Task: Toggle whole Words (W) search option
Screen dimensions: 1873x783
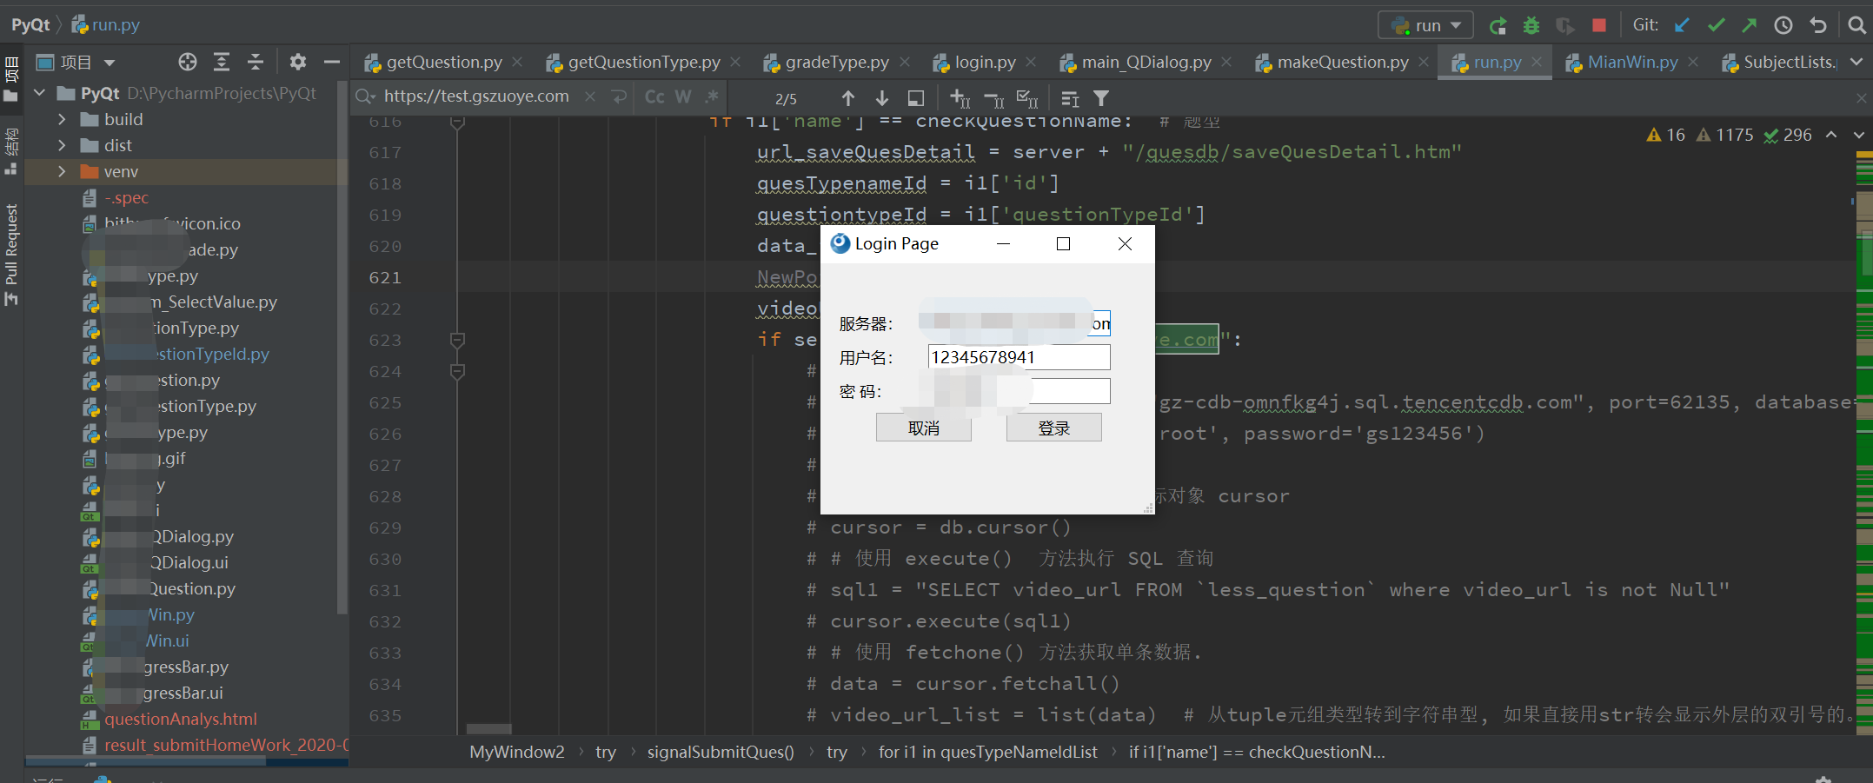Action: (683, 96)
